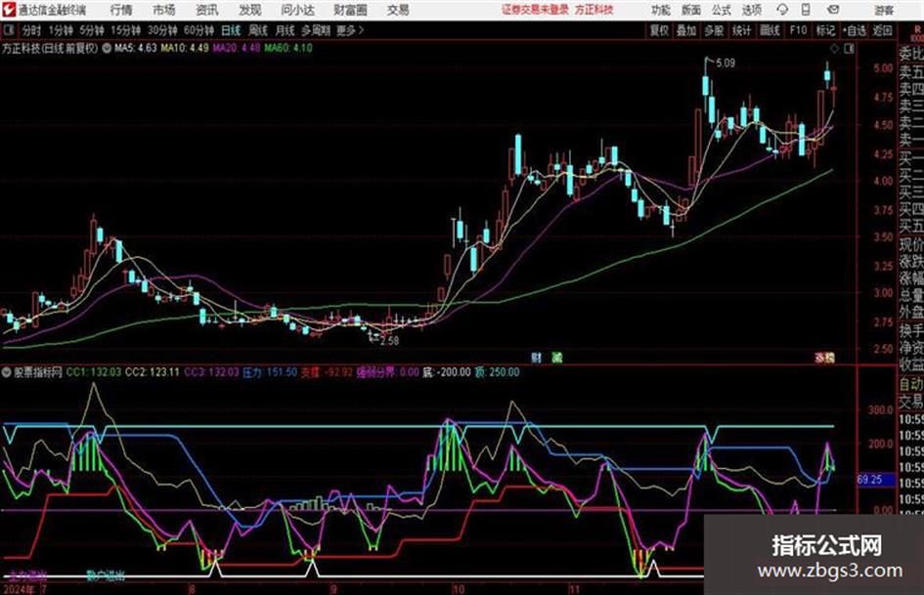The height and width of the screenshot is (595, 924).
Task: Activate the 画线 drawing tool button
Action: coord(770,30)
